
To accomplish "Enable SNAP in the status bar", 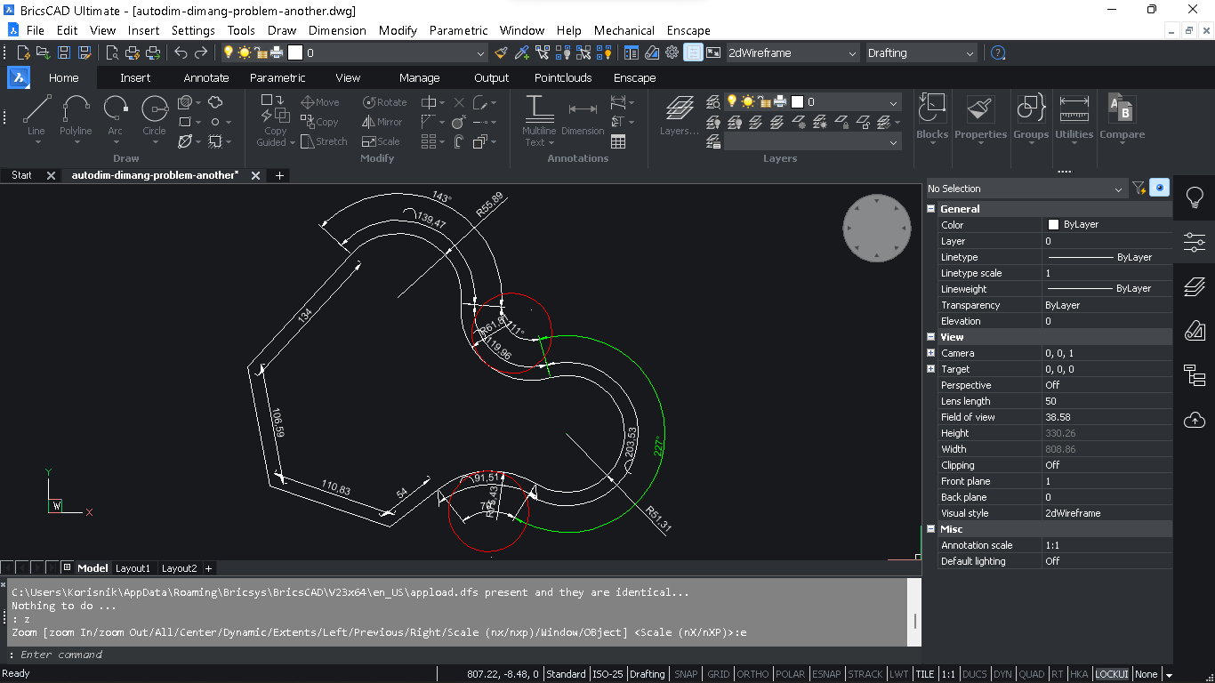I will [686, 674].
